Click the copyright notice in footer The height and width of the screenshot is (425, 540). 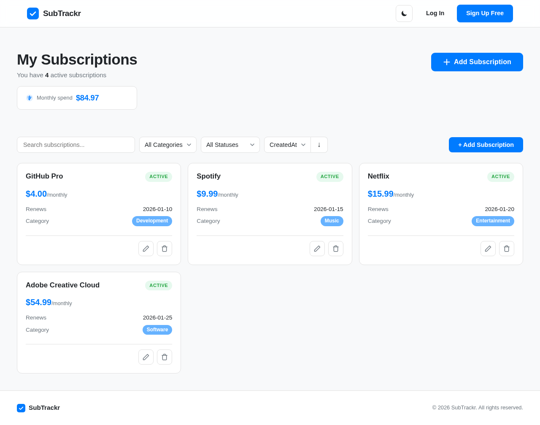(478, 408)
